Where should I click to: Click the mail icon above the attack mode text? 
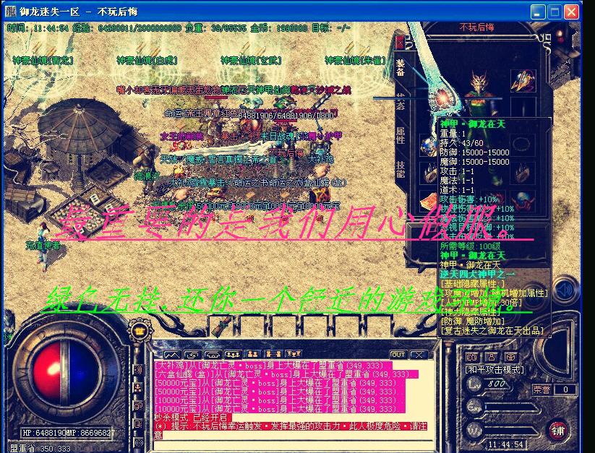(471, 356)
